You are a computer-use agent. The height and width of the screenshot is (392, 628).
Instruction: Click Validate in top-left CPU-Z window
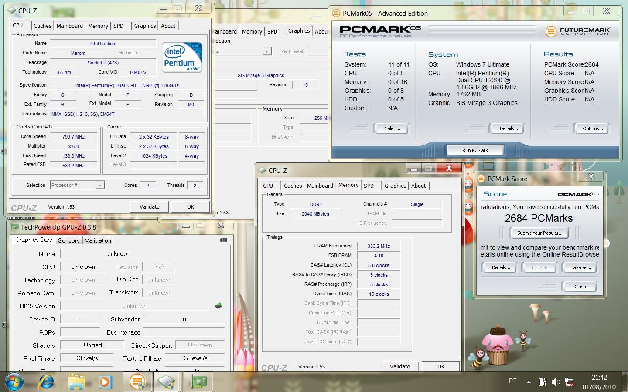[x=150, y=206]
